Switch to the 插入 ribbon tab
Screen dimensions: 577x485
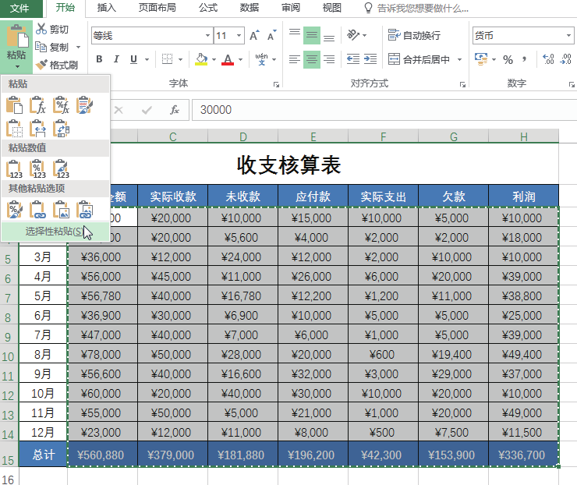(107, 8)
